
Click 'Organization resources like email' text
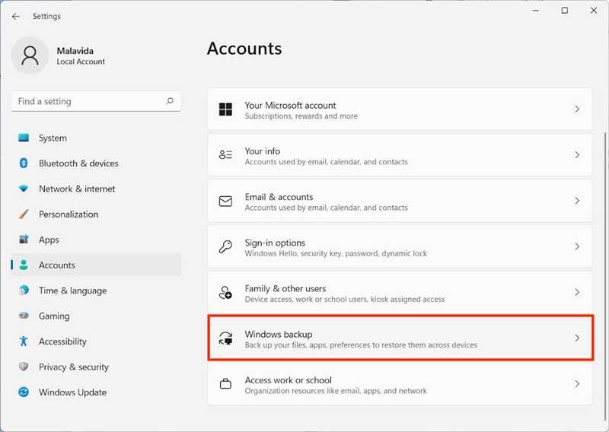(x=336, y=391)
